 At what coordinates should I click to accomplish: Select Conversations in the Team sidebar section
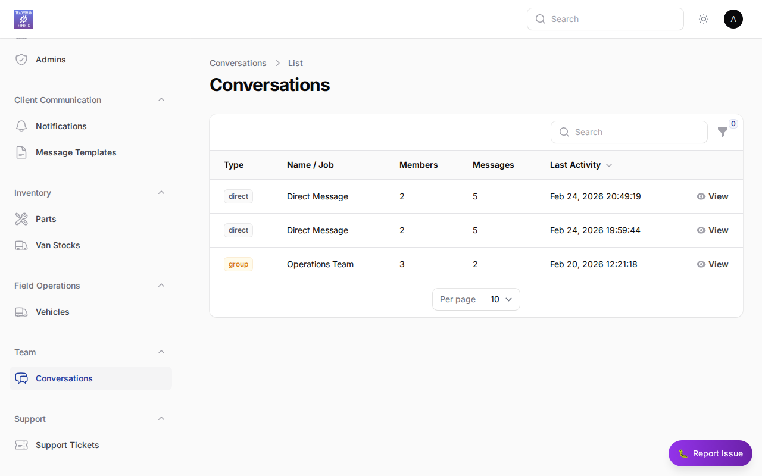(64, 378)
